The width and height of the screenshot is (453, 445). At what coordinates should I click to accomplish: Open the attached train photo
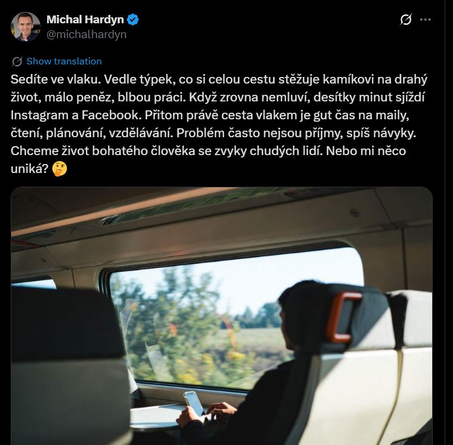[222, 316]
